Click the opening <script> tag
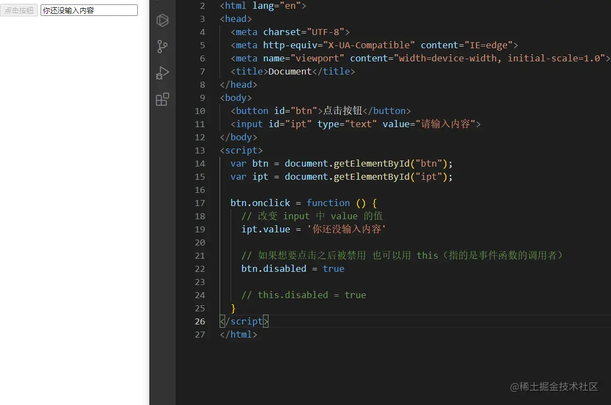This screenshot has height=405, width=611. 241,151
